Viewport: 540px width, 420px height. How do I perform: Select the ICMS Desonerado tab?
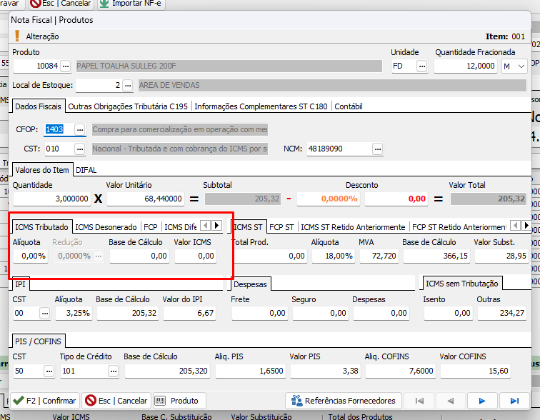[107, 227]
